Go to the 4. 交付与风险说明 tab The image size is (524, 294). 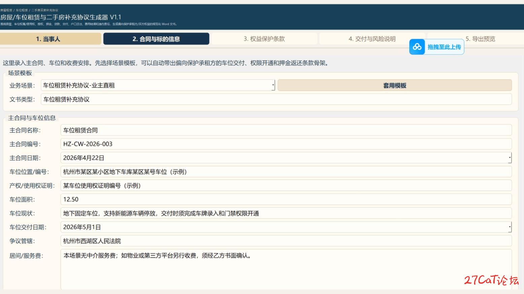372,39
